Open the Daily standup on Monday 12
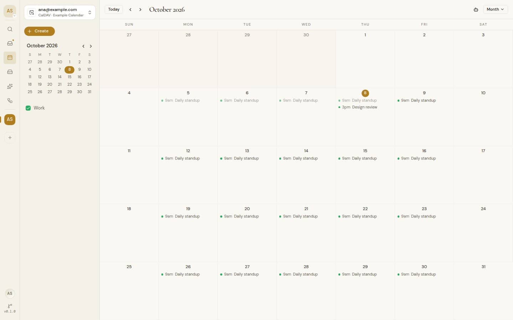Screen dimensions: 513x320 click(188, 159)
